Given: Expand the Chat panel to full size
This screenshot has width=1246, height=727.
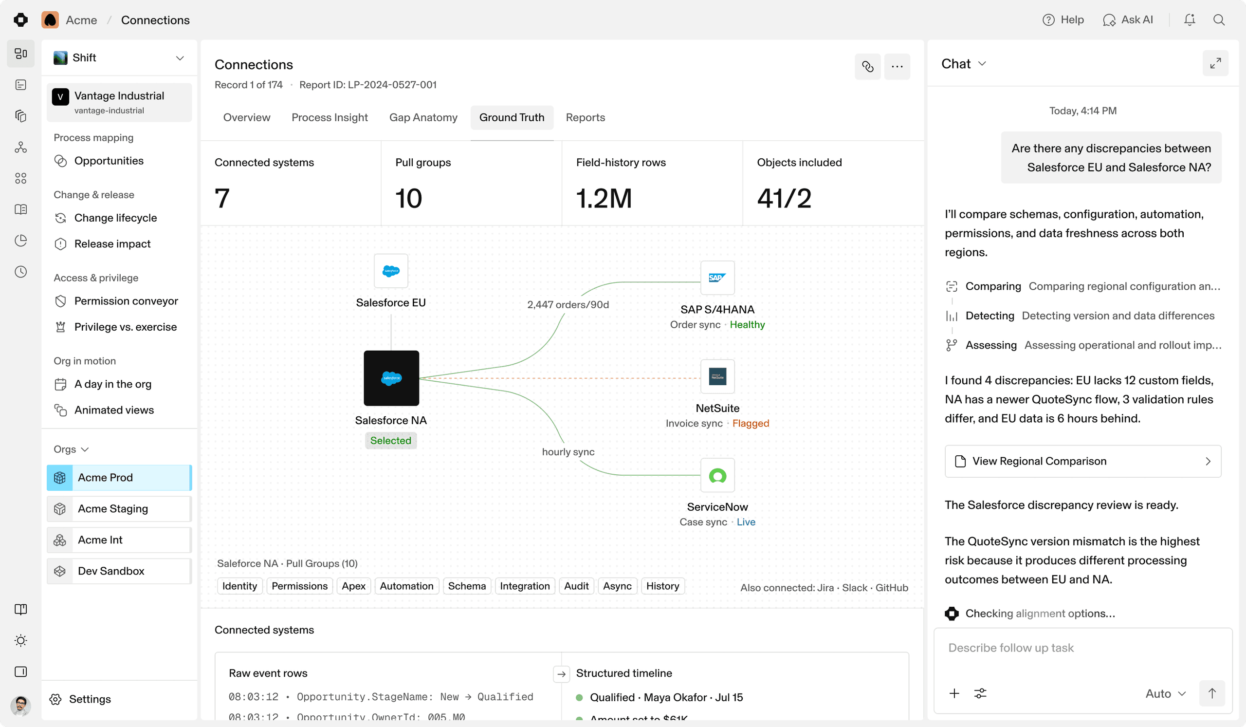Looking at the screenshot, I should point(1215,63).
